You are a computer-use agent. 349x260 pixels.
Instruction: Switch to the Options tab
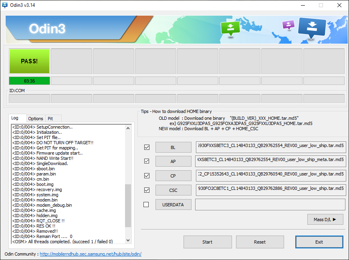click(x=36, y=119)
